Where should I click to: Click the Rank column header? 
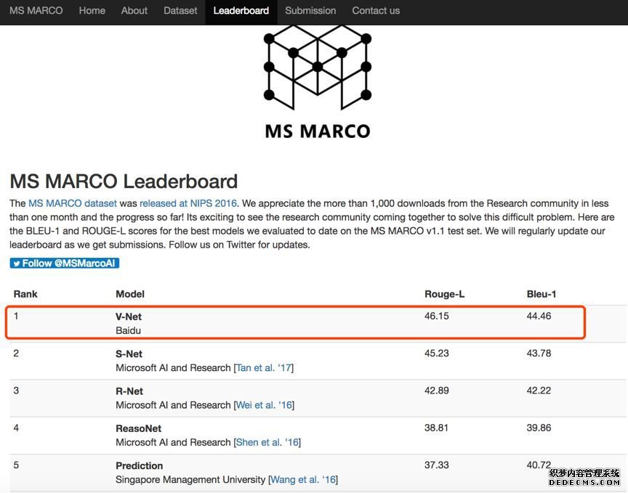[x=25, y=294]
